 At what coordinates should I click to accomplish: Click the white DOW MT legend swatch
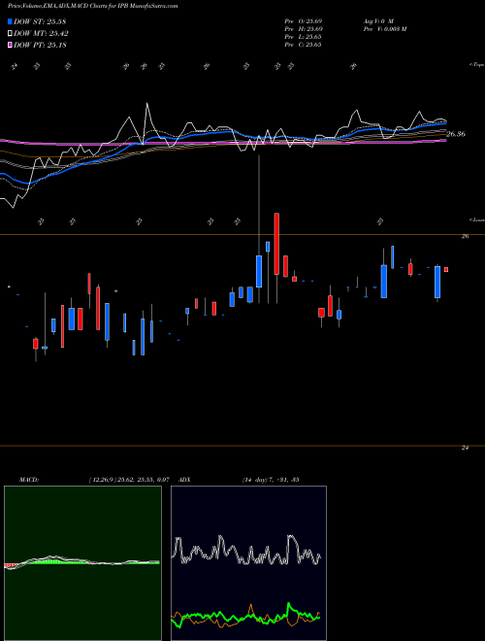click(x=11, y=34)
